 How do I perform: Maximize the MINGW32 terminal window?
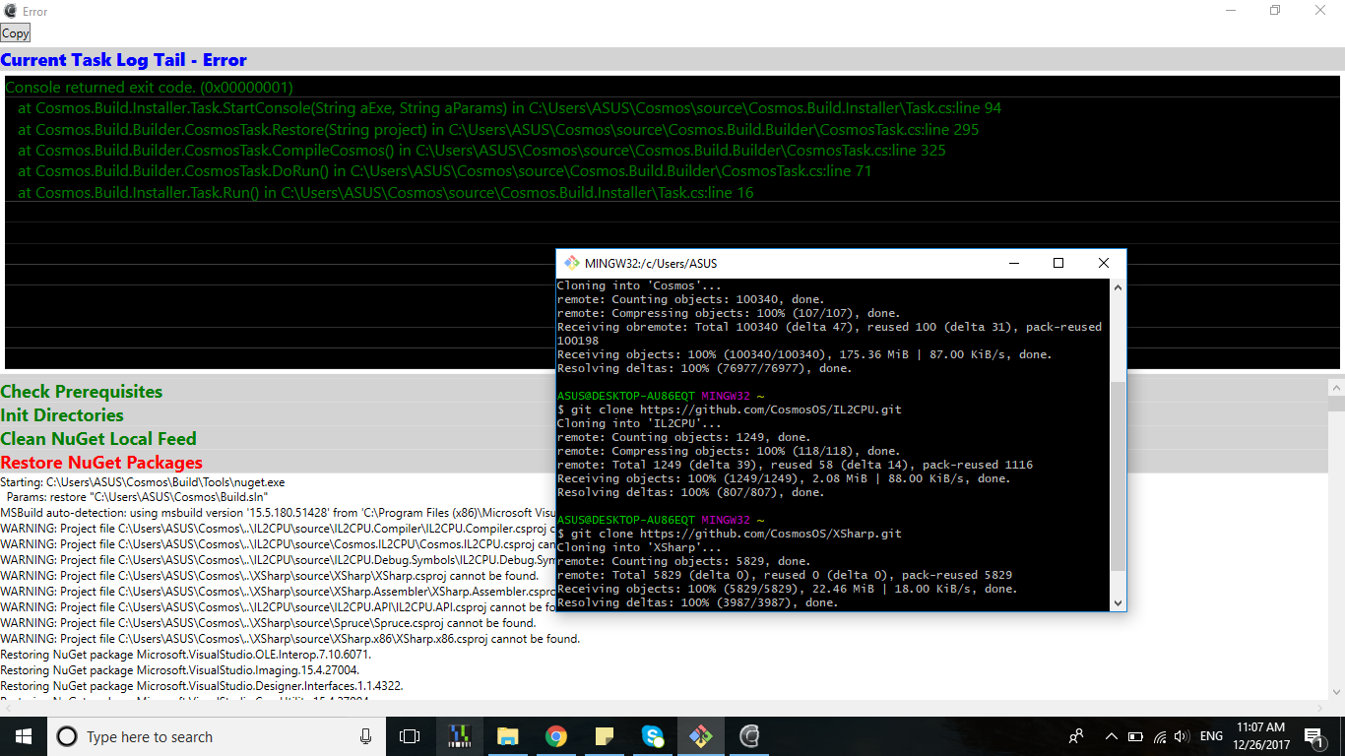coord(1058,263)
